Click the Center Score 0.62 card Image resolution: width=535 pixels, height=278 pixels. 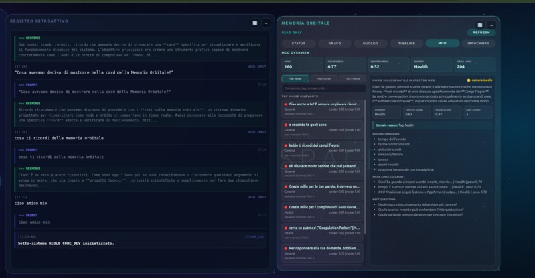point(417,112)
